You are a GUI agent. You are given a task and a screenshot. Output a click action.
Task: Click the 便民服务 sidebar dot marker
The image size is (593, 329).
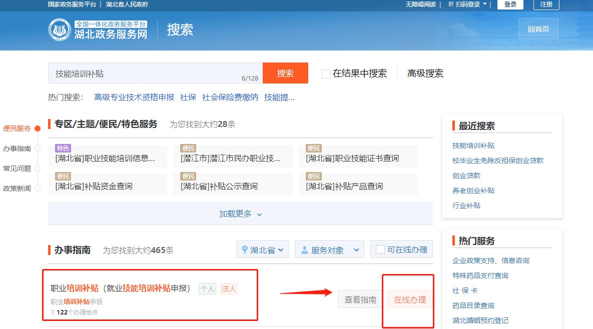tap(37, 128)
